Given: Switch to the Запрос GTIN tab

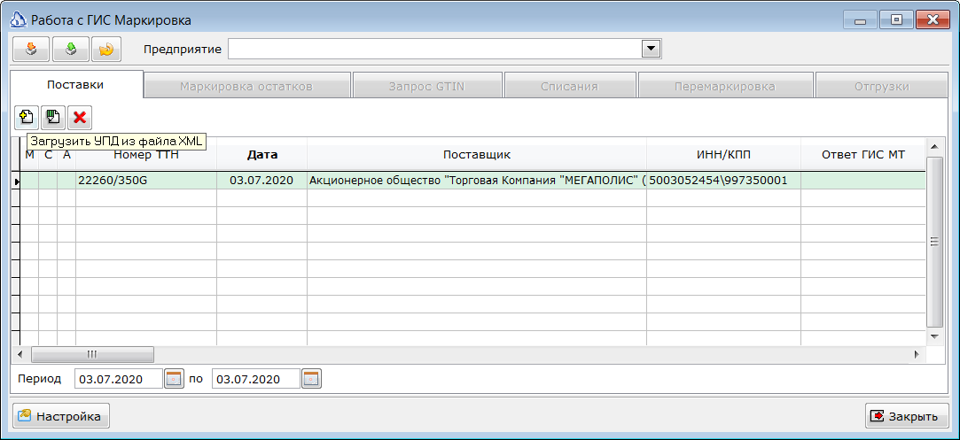Looking at the screenshot, I should coord(426,86).
